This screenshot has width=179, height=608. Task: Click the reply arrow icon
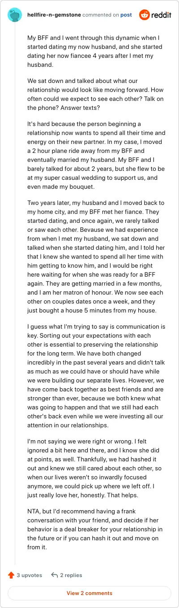pos(55,575)
